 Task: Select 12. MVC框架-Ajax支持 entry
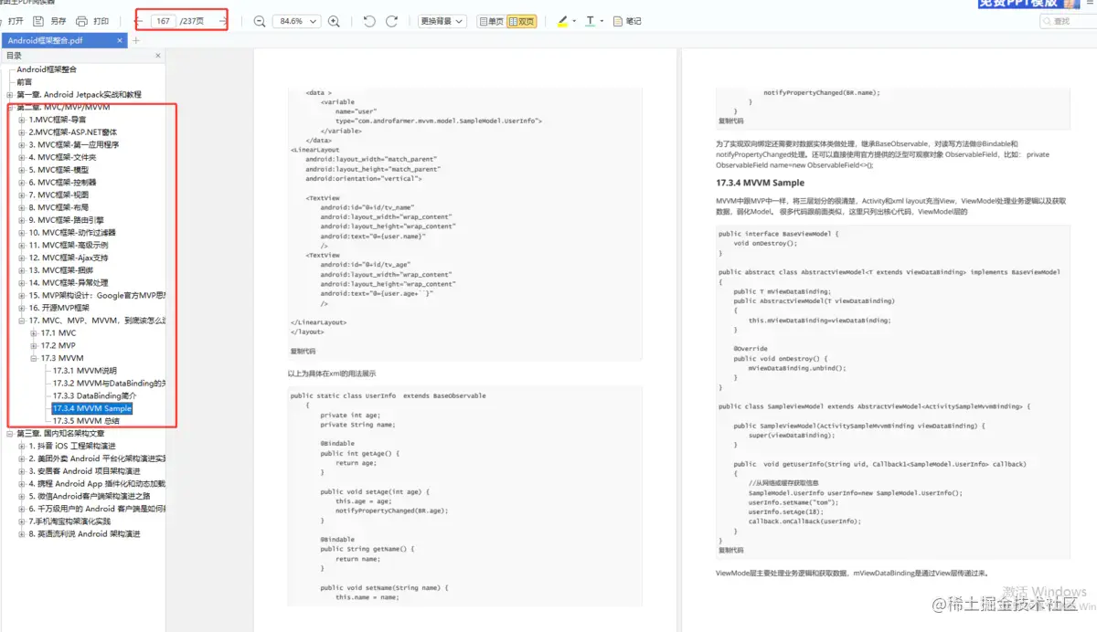[x=69, y=258]
